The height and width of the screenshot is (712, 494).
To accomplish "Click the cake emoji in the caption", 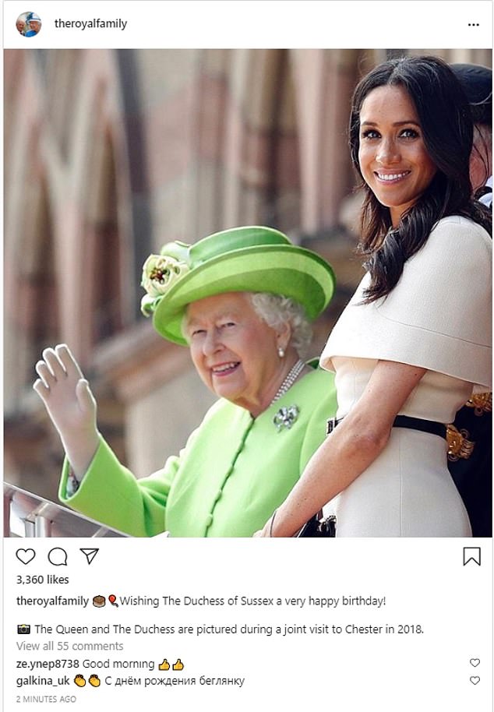I will [99, 601].
